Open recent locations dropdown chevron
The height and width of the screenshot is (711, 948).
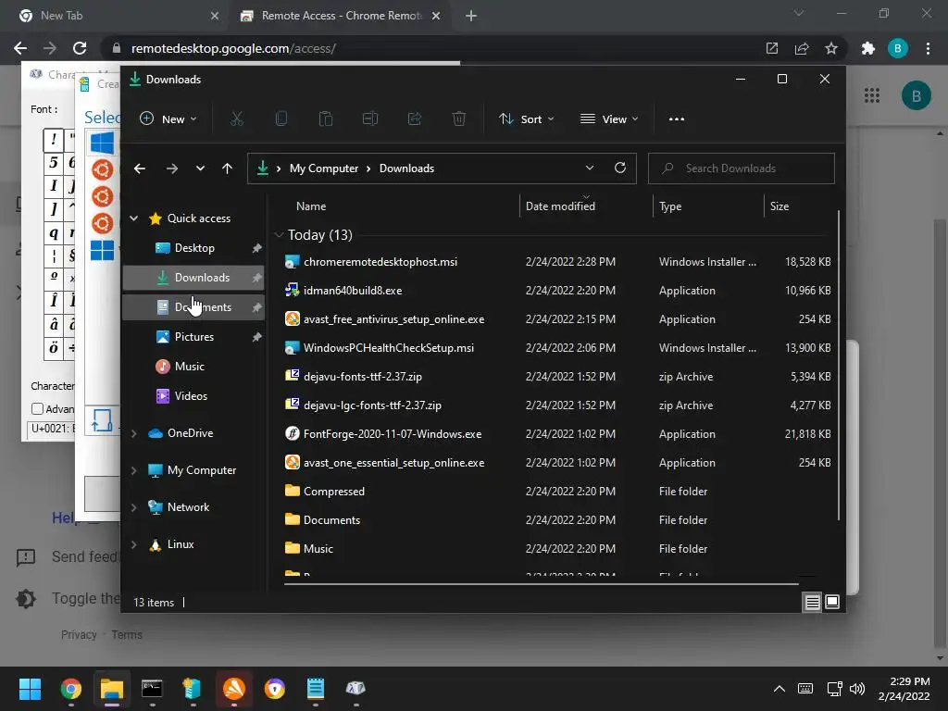pyautogui.click(x=200, y=168)
